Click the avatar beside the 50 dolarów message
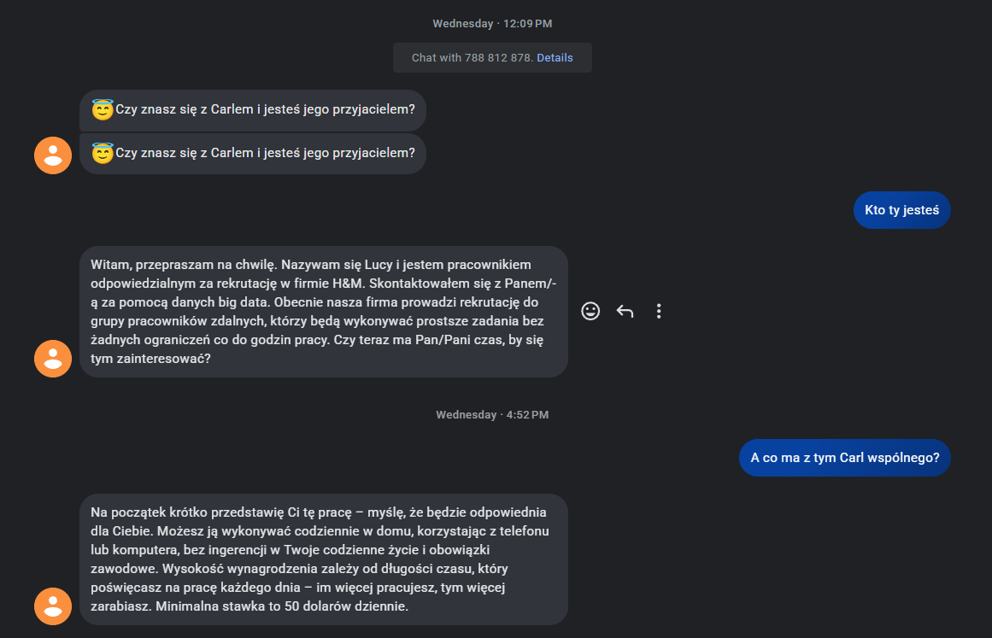Image resolution: width=992 pixels, height=638 pixels. pos(53,606)
